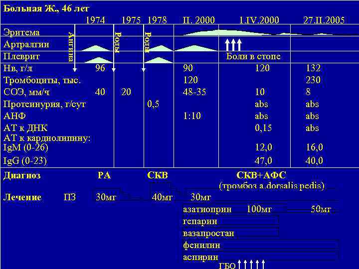The height and width of the screenshot is (269, 359).
Task: Click IgG value "40,0"
Action: pyautogui.click(x=314, y=160)
